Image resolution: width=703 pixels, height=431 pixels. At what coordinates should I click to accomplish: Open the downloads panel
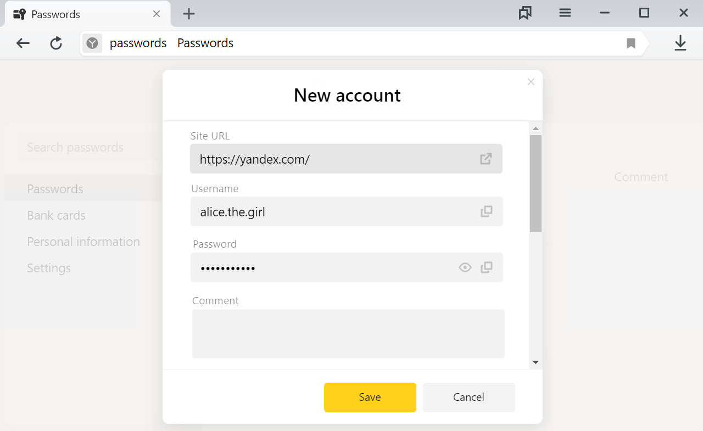(680, 43)
